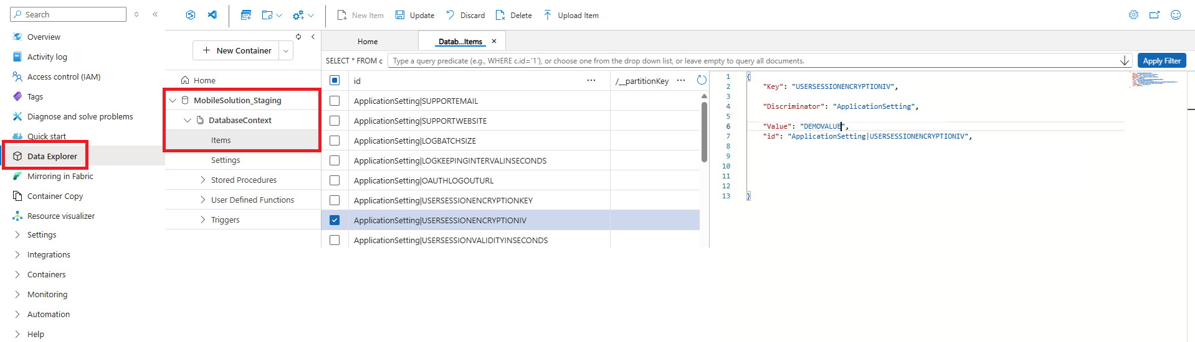Open the settings gear icon at top right
Viewport: 1195px width, 342px height.
[x=1133, y=15]
